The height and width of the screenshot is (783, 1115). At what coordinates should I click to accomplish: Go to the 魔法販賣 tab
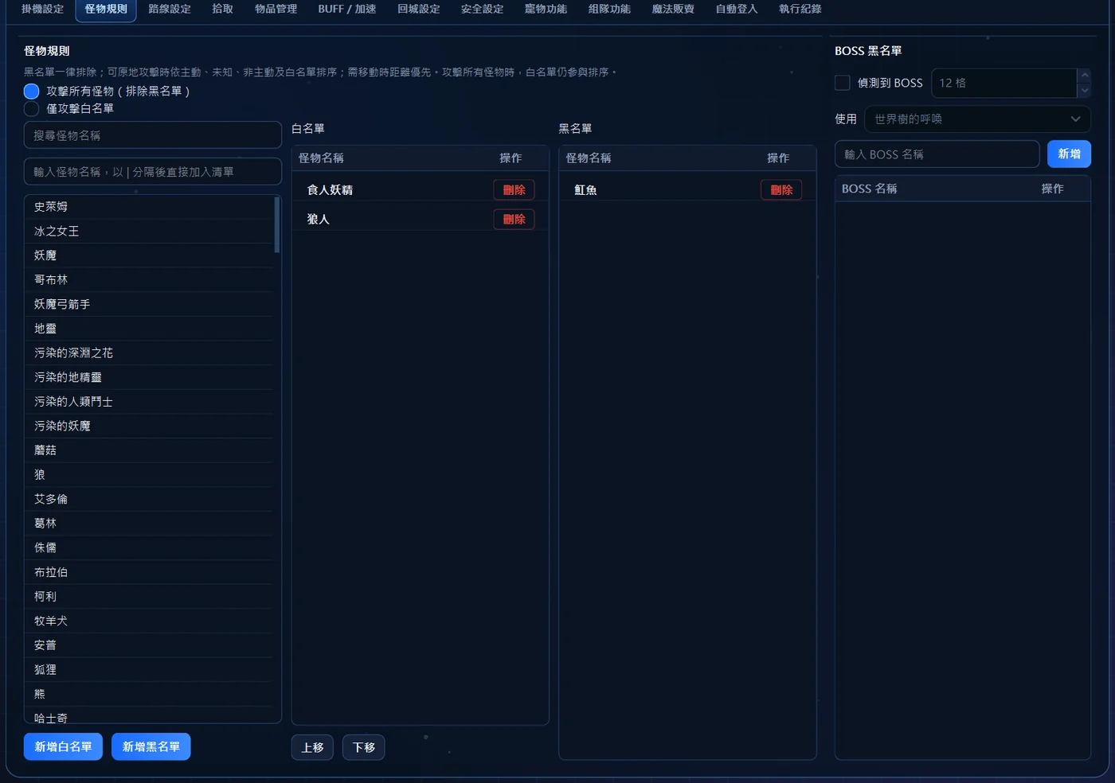click(674, 10)
